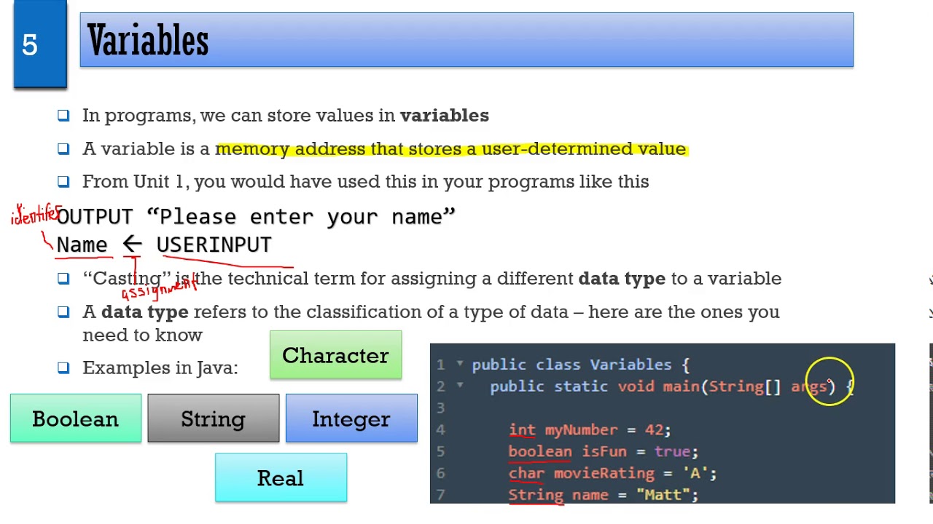Click the Variables slide title
933x524 pixels.
148,40
